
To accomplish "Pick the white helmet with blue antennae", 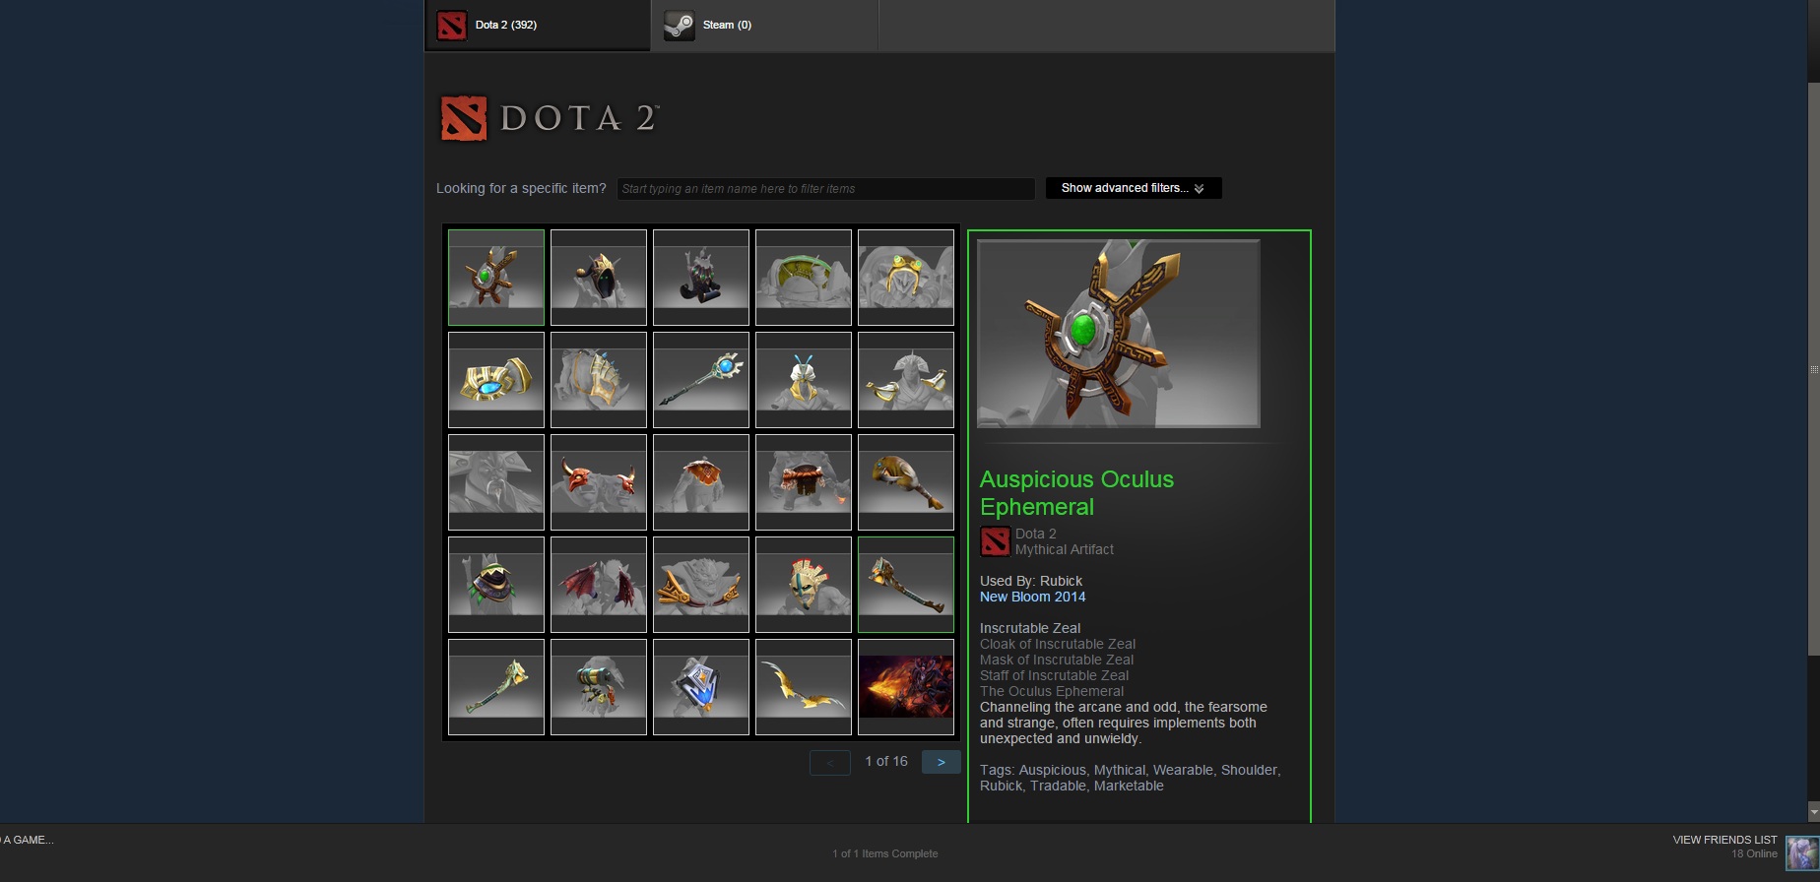I will pyautogui.click(x=804, y=380).
